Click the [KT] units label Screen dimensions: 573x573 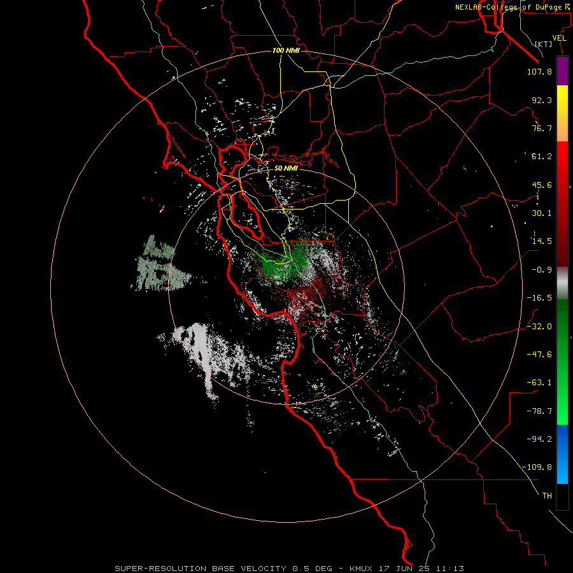[x=544, y=44]
